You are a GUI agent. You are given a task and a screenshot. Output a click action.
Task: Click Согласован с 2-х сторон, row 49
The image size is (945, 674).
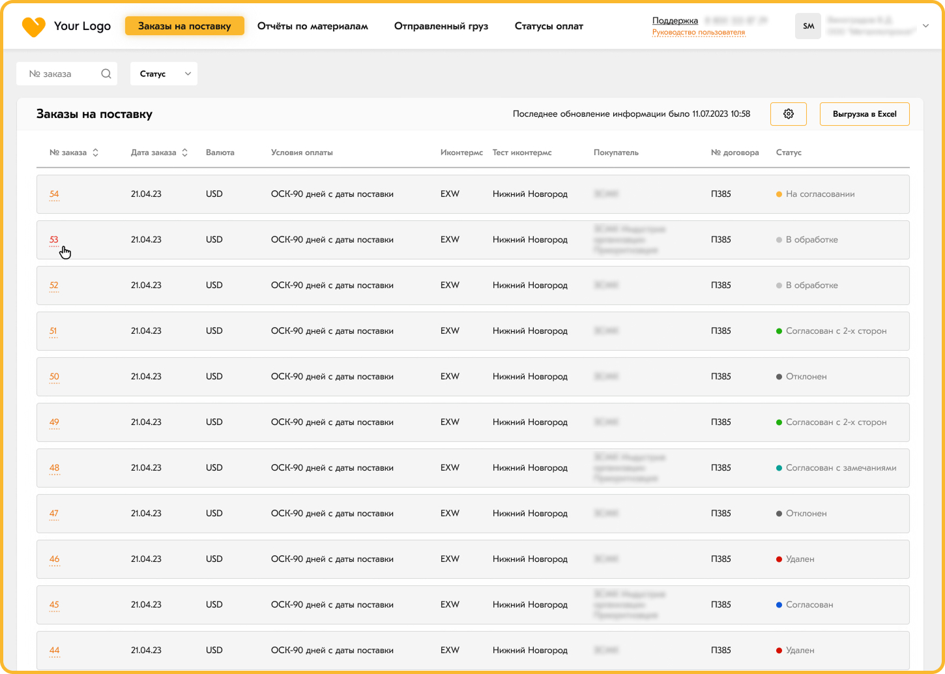tap(832, 422)
